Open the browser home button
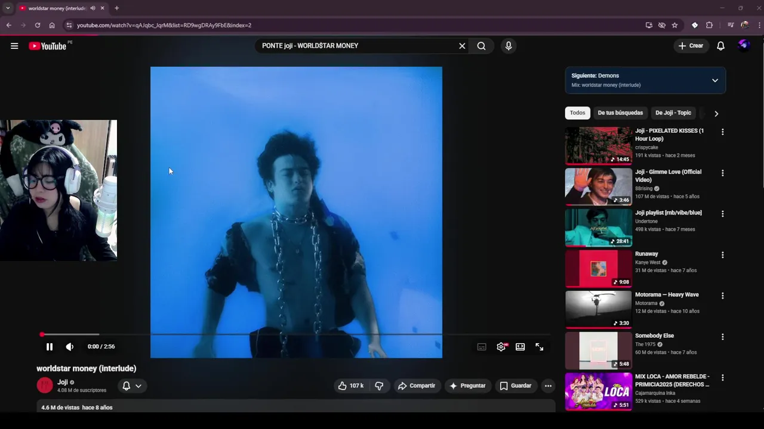 point(52,25)
